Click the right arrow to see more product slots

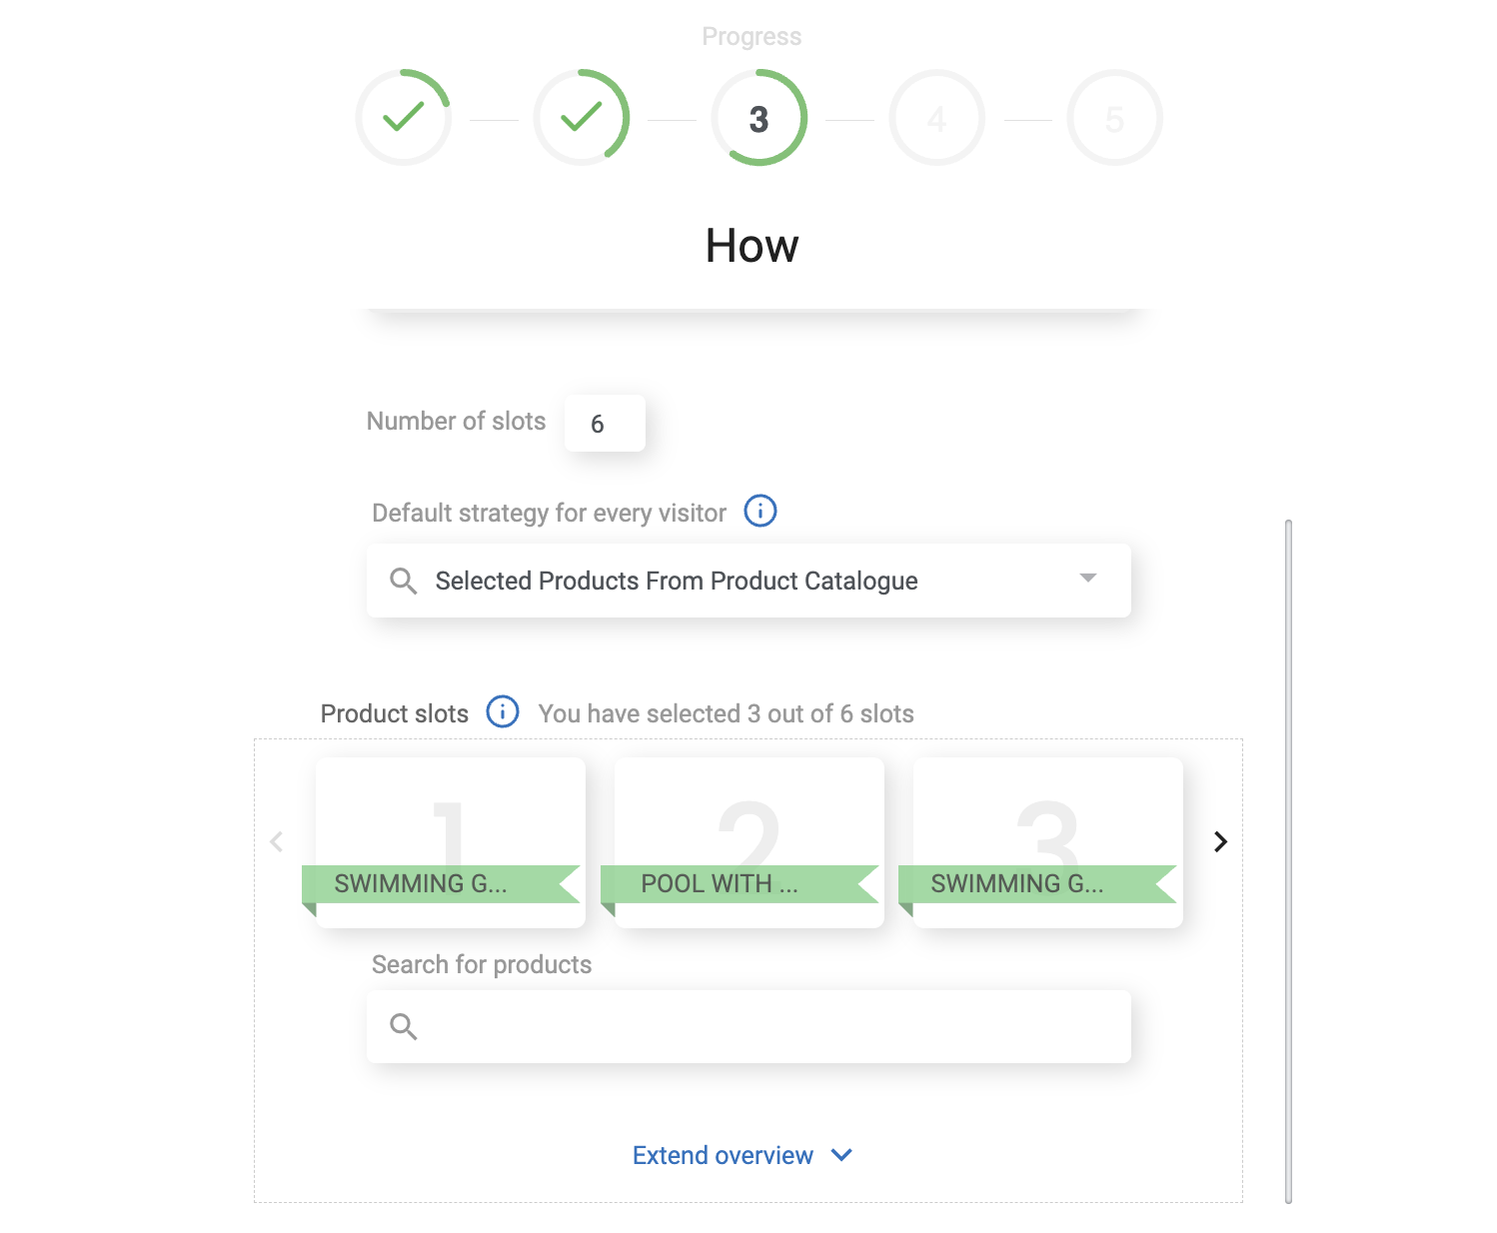[x=1220, y=842]
